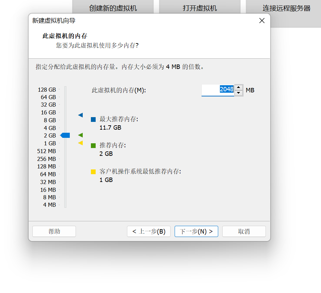Click 连接远程服务器 in the background window
Image resolution: width=321 pixels, height=293 pixels.
(287, 8)
